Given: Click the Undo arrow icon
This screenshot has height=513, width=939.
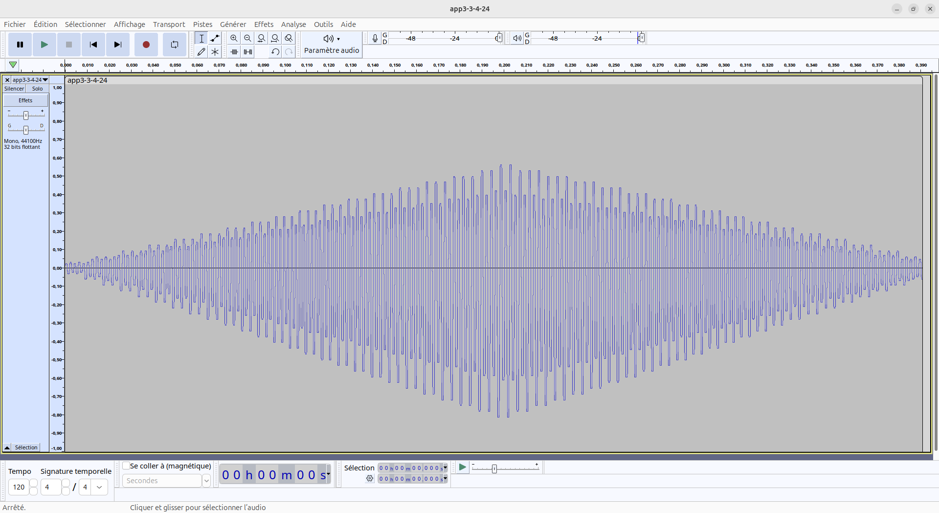Looking at the screenshot, I should (x=275, y=52).
